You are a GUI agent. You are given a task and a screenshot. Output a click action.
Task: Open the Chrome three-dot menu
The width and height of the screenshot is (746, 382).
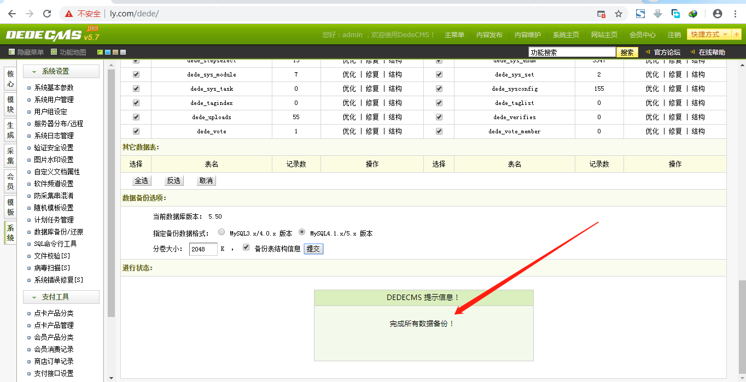click(x=736, y=14)
